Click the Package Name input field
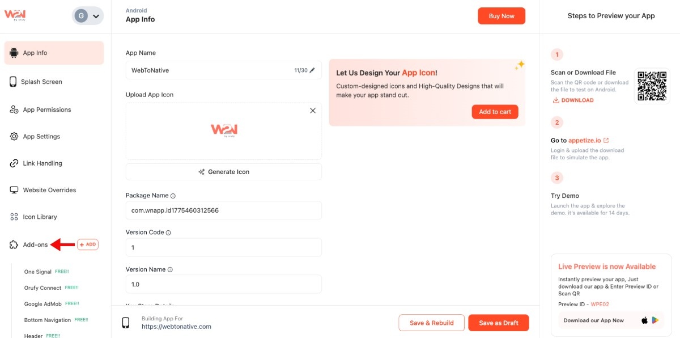This screenshot has width=680, height=338. coord(224,210)
